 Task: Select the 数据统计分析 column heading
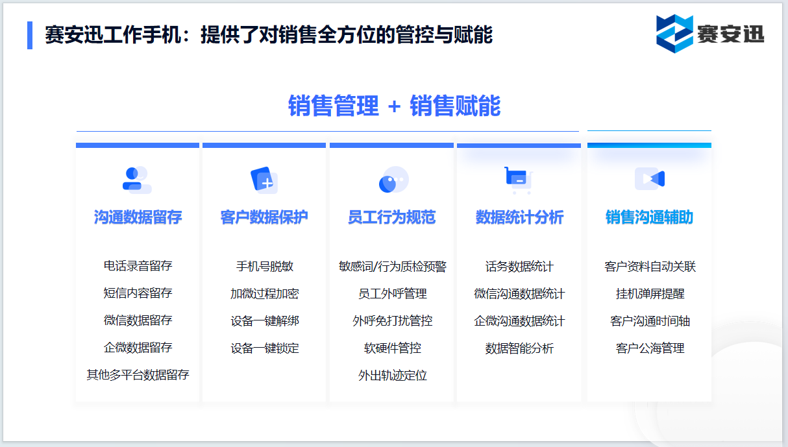pyautogui.click(x=519, y=217)
